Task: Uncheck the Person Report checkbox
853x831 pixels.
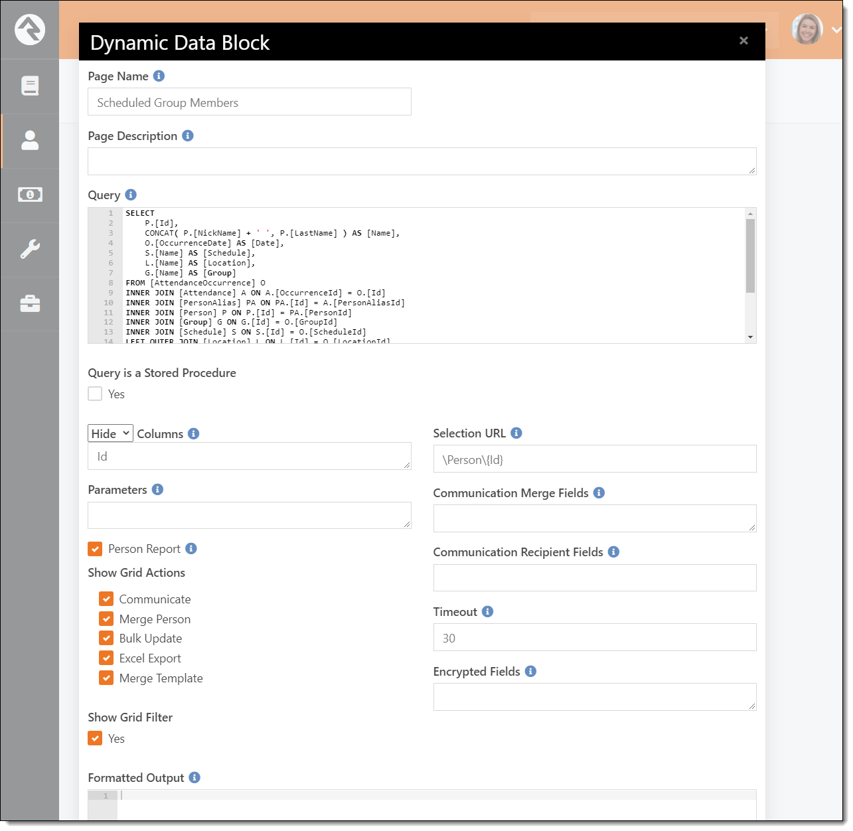Action: (x=95, y=549)
